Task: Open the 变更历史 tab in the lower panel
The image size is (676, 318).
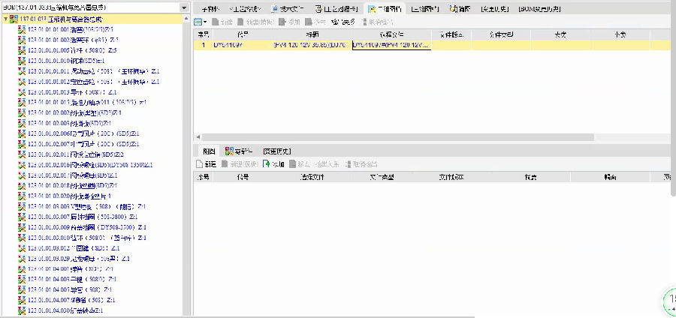Action: tap(277, 151)
